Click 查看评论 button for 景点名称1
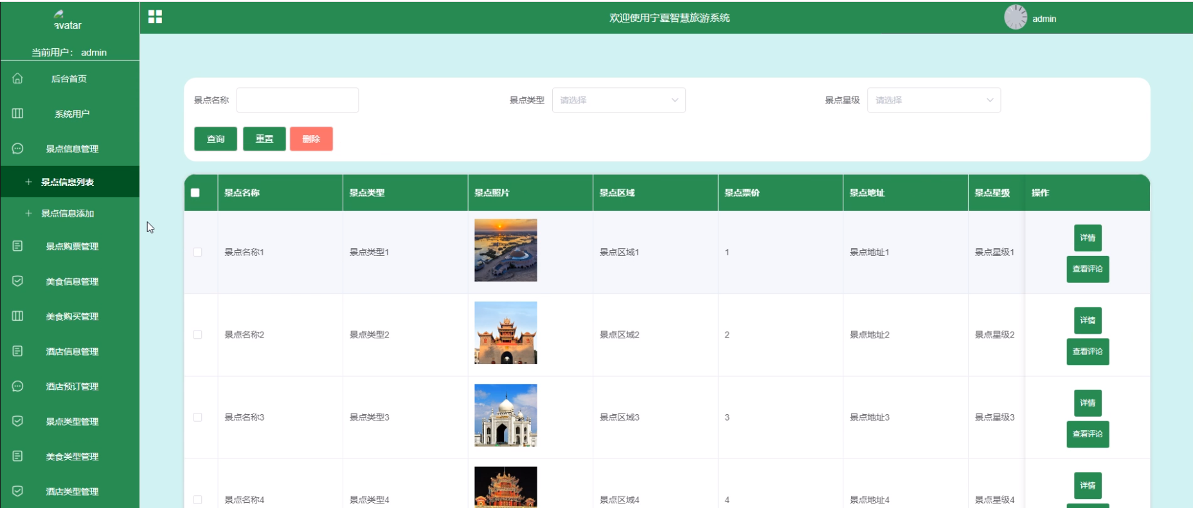1193x508 pixels. pyautogui.click(x=1088, y=269)
